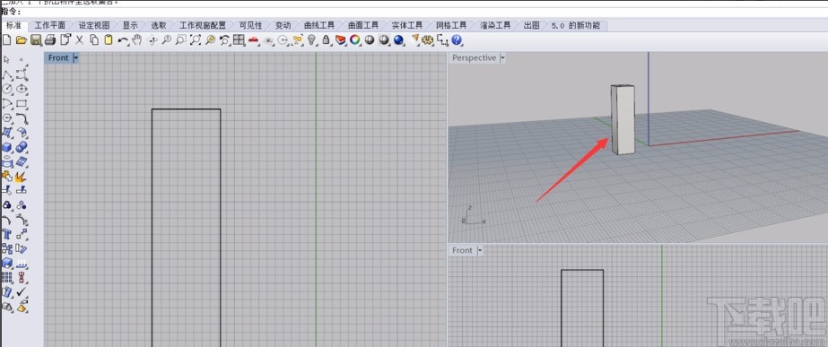This screenshot has height=347, width=828.
Task: Click the Perspective viewport title label
Action: (x=475, y=58)
